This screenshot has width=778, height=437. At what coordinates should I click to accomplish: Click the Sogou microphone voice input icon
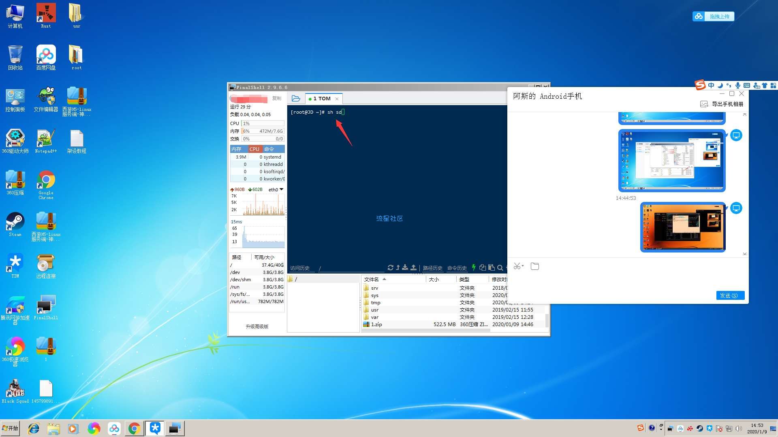pyautogui.click(x=738, y=85)
